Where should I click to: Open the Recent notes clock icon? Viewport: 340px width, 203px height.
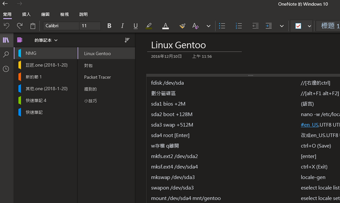(6, 69)
